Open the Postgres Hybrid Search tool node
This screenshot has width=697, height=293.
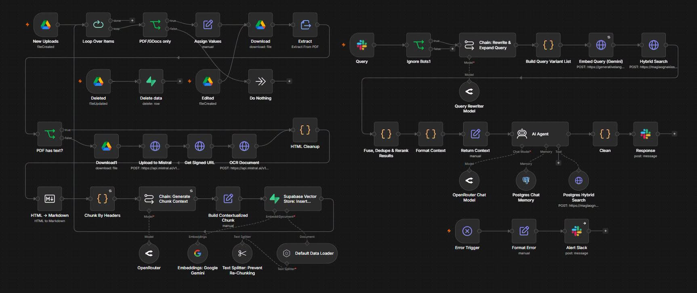(579, 181)
